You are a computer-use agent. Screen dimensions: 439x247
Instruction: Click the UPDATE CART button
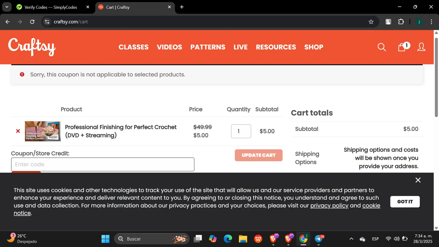tap(259, 155)
